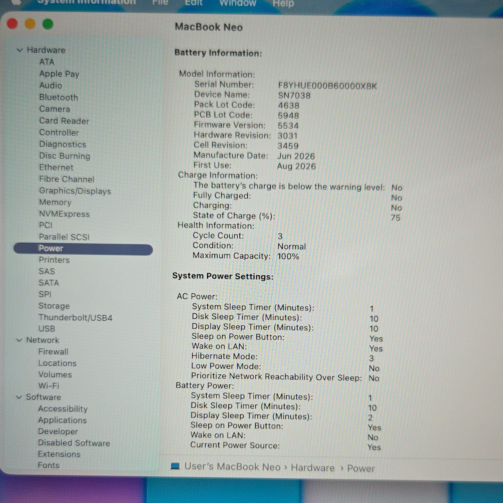
Task: Collapse the Hardware section chevron
Action: coord(20,50)
